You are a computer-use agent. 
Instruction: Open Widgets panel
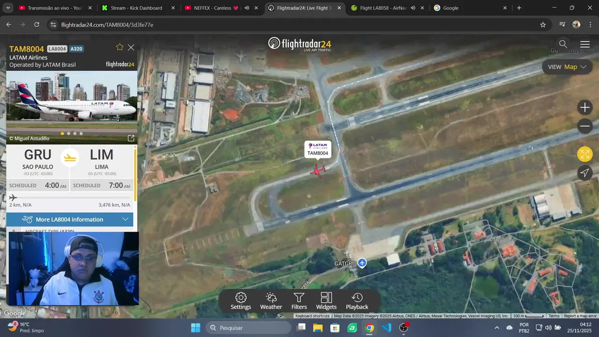tap(326, 301)
